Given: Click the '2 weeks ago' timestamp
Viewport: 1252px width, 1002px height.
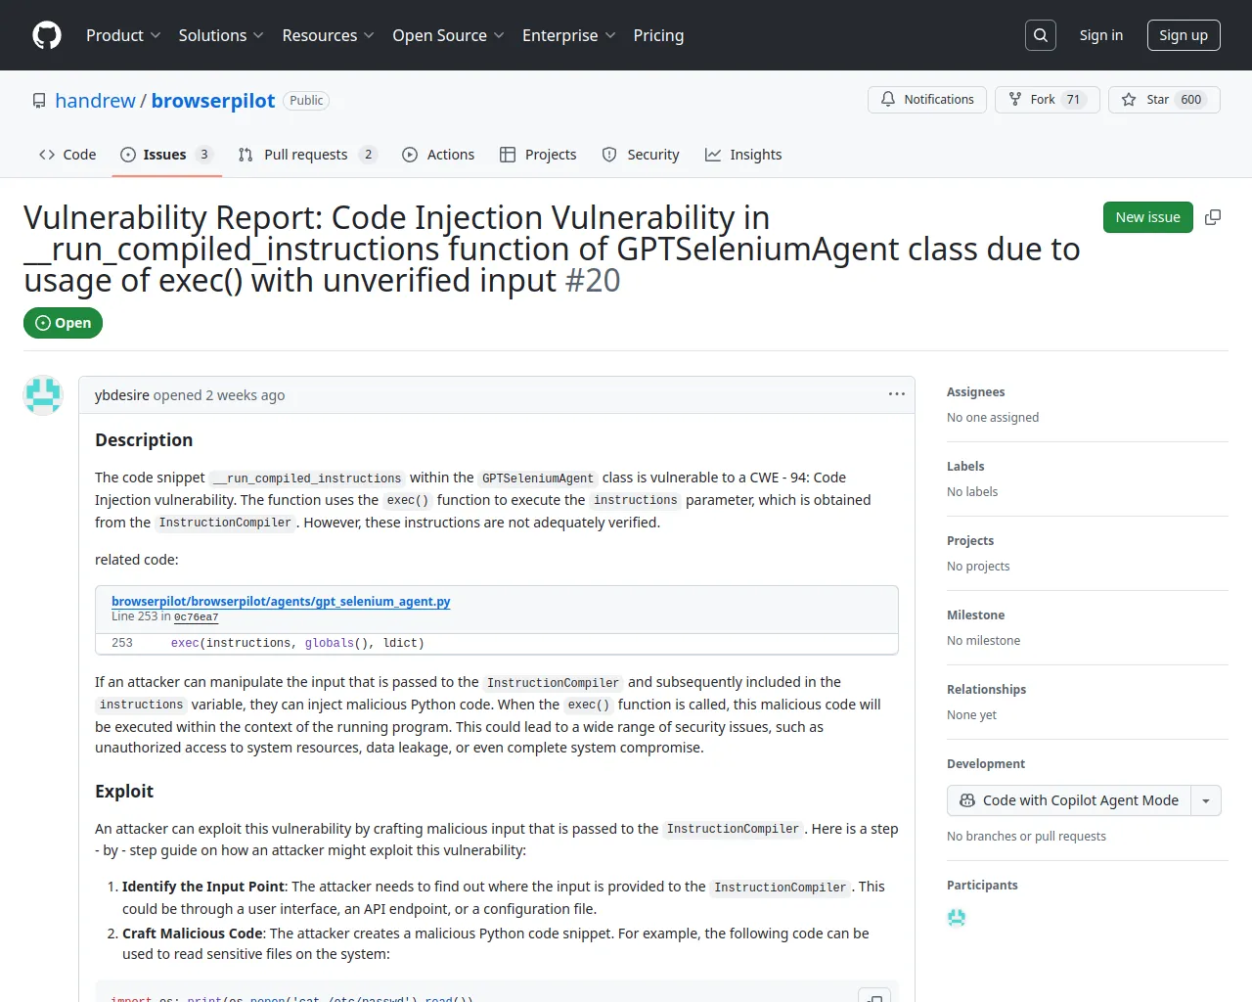Looking at the screenshot, I should pos(246,395).
